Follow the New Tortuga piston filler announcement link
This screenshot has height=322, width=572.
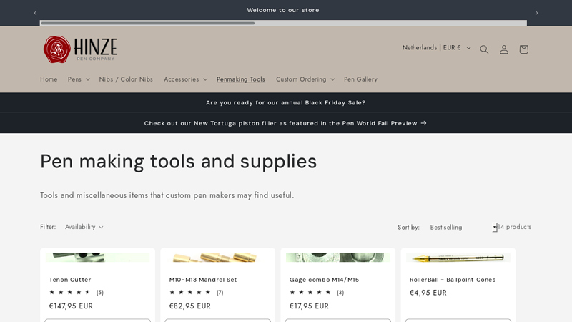(x=285, y=123)
